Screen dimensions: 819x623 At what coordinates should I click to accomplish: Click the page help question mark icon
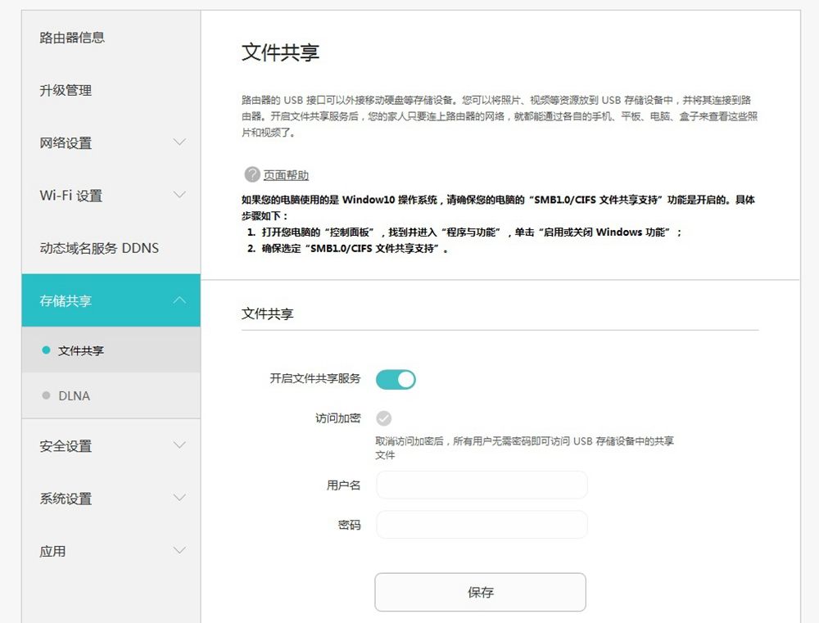(252, 174)
